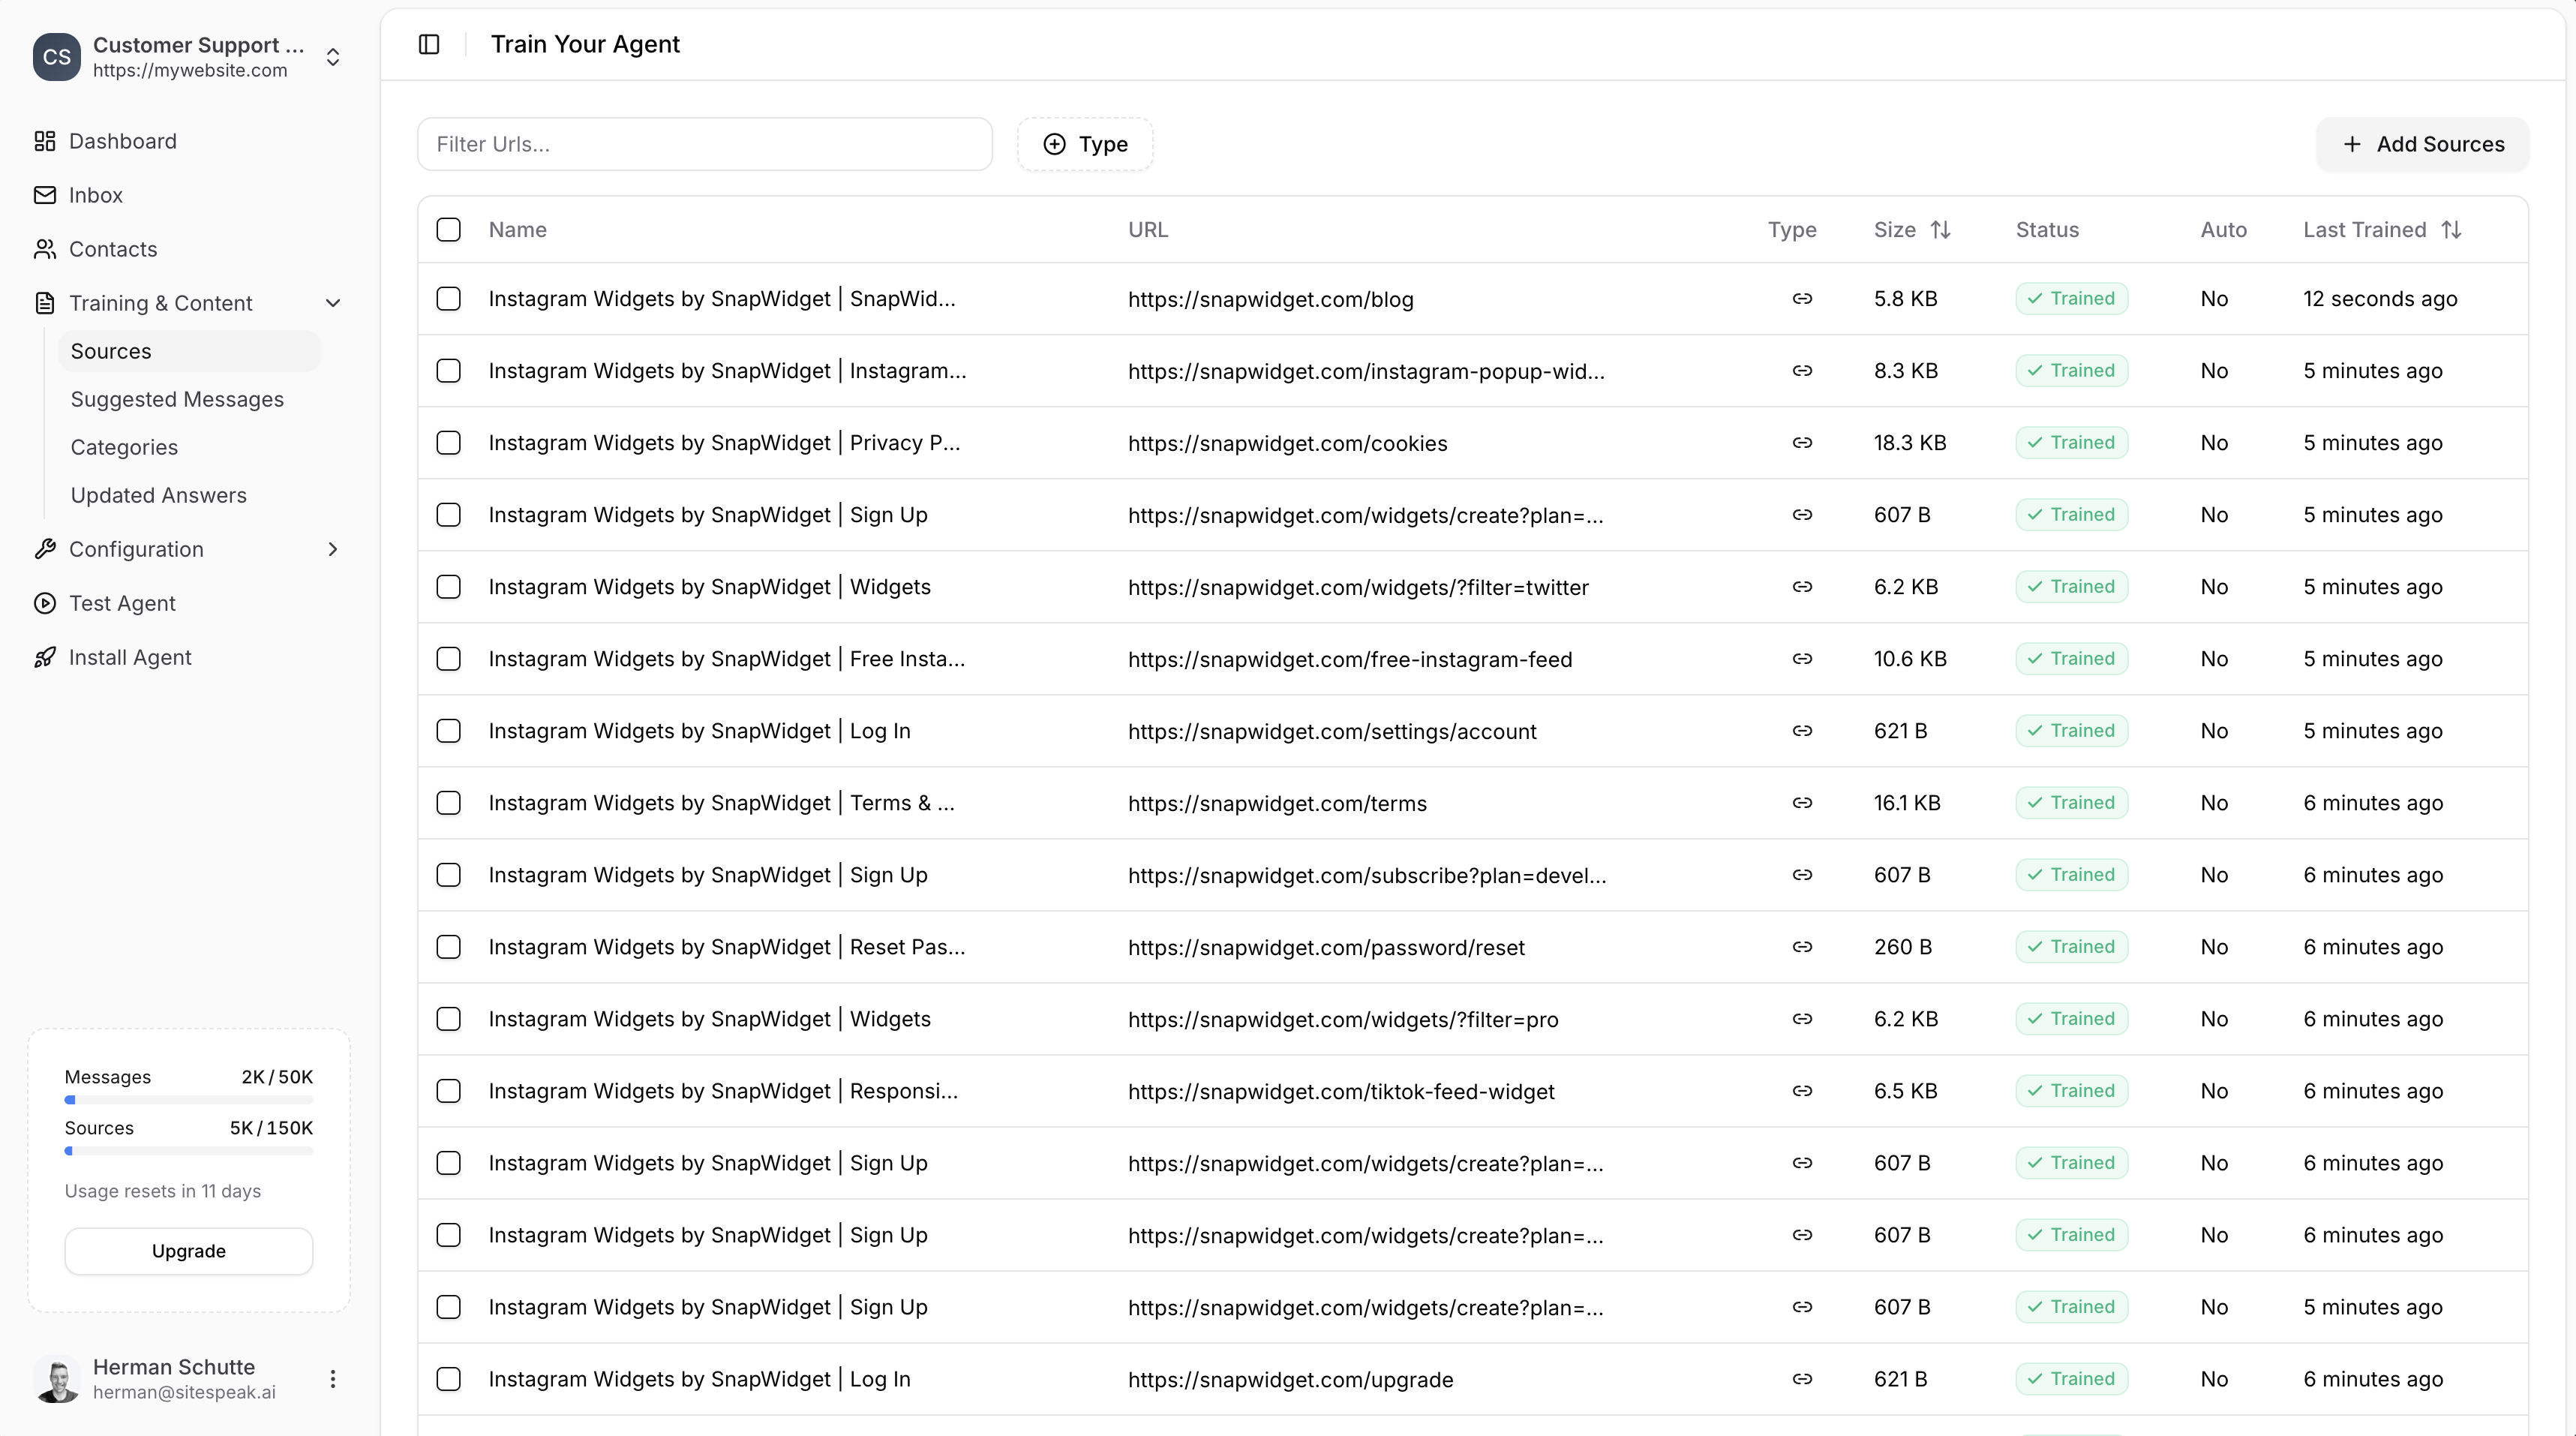Check the select-all checkbox in the header
The image size is (2576, 1436).
tap(448, 229)
